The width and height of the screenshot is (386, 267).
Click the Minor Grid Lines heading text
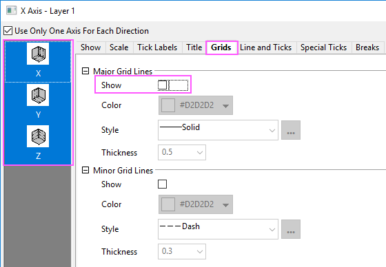coord(123,170)
